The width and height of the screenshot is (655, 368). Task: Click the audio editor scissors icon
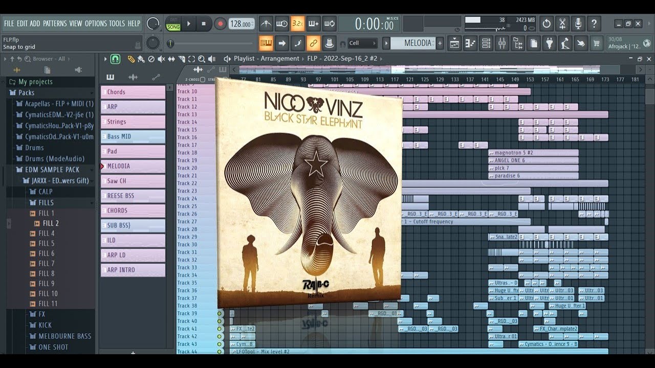(562, 24)
